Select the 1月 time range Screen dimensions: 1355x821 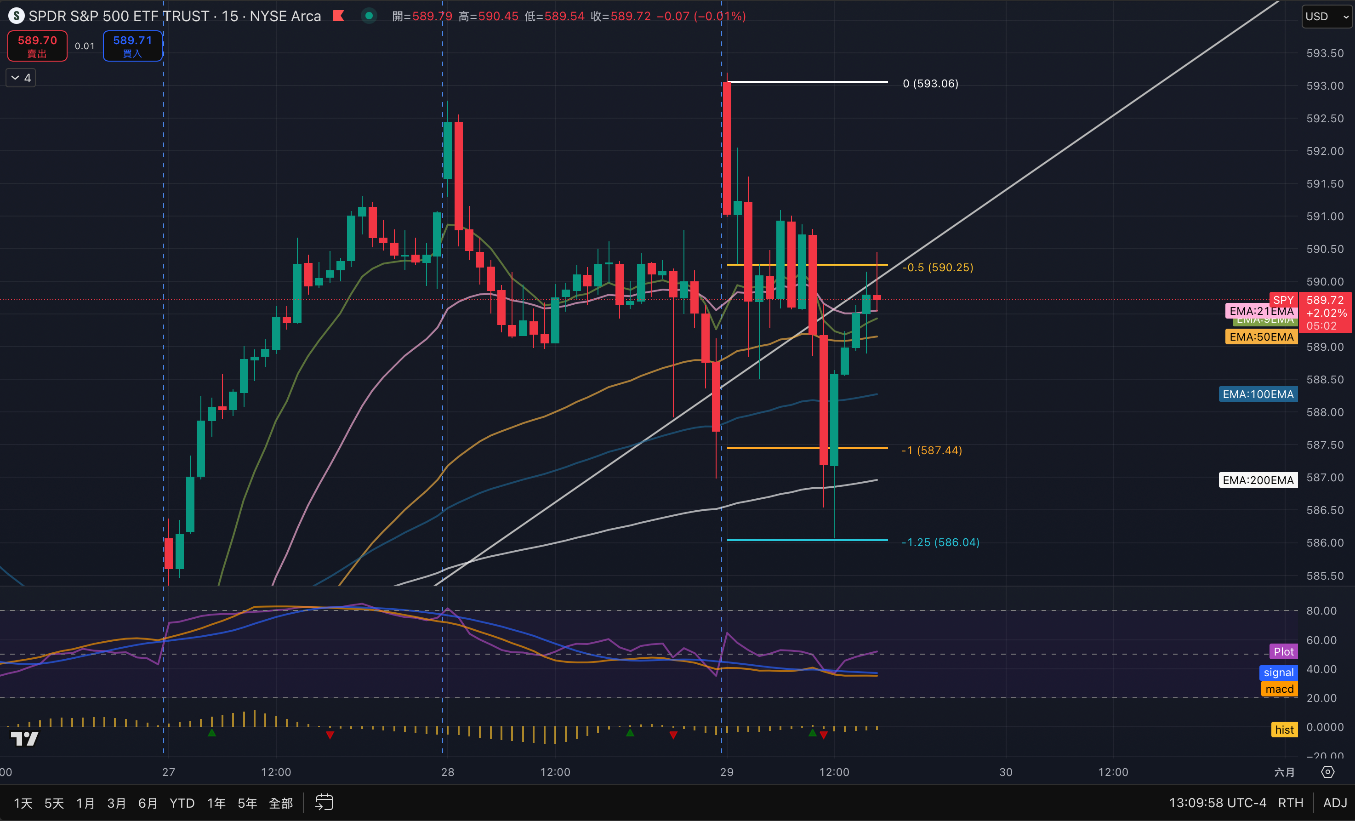(x=85, y=803)
